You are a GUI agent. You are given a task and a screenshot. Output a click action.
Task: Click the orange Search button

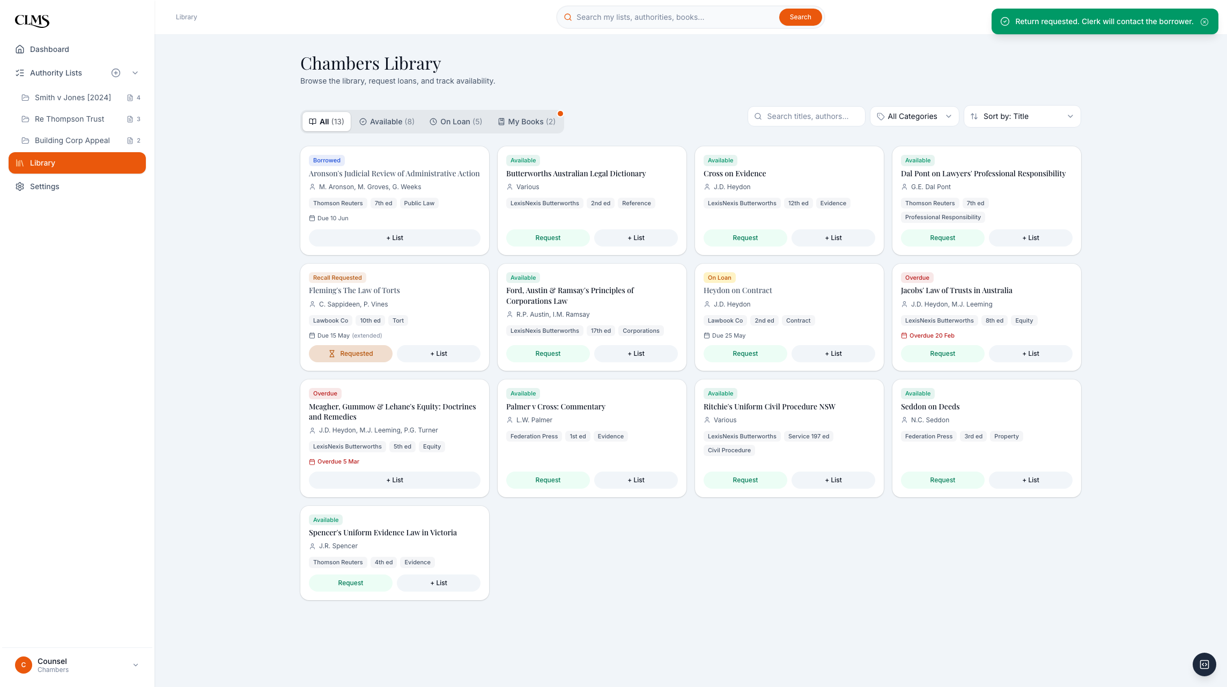click(800, 17)
